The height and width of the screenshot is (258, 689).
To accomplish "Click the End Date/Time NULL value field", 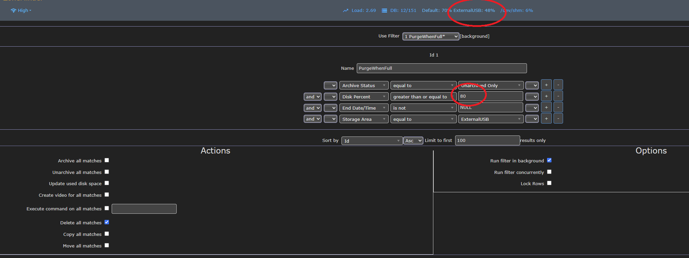I will click(491, 108).
